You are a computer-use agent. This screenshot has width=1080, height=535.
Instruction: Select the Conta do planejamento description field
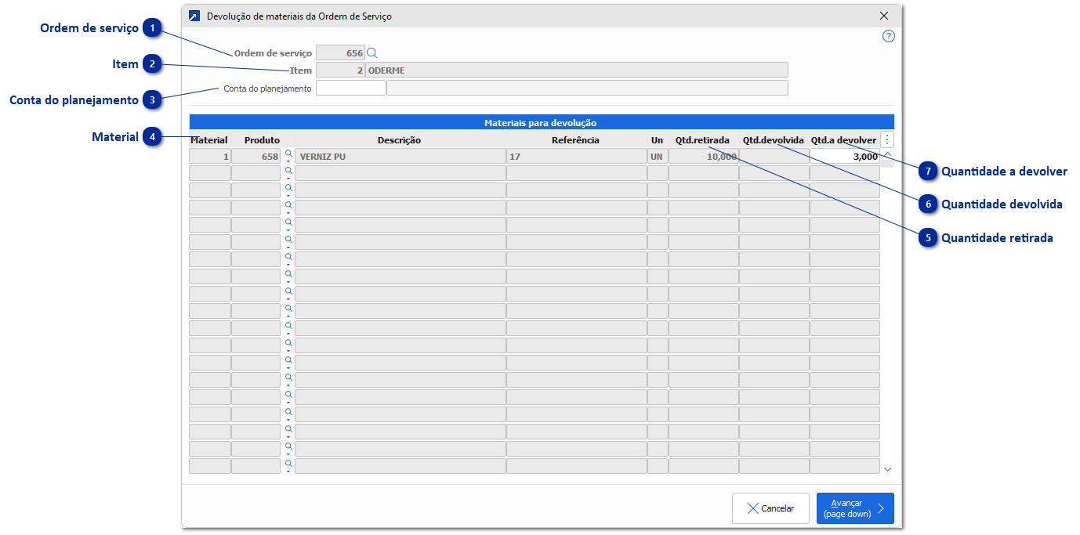tap(587, 88)
